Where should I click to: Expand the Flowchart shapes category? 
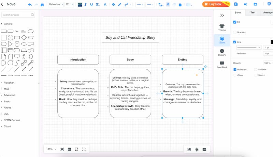coord(9,83)
